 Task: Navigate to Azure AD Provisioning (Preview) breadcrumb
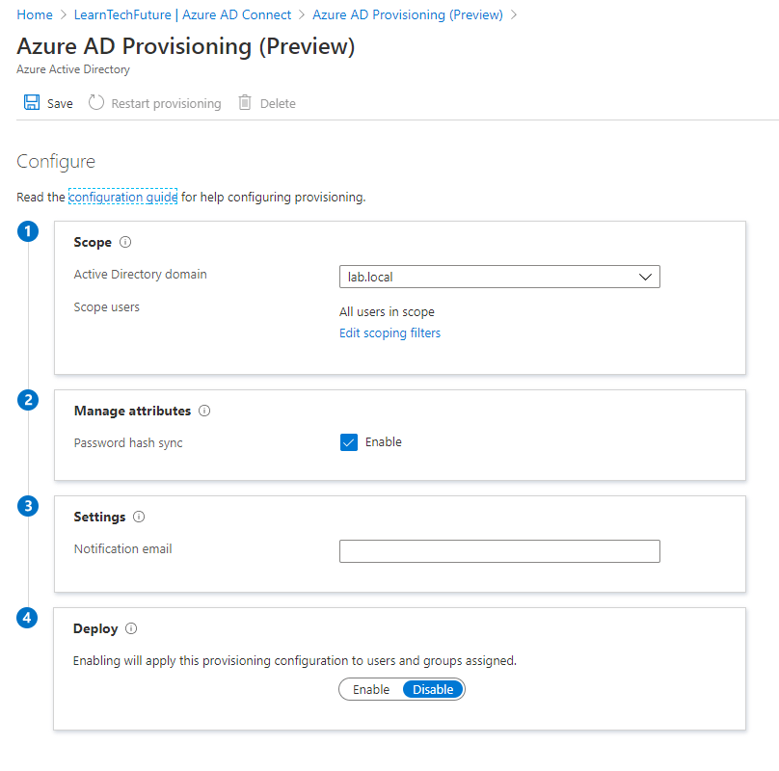pyautogui.click(x=408, y=14)
